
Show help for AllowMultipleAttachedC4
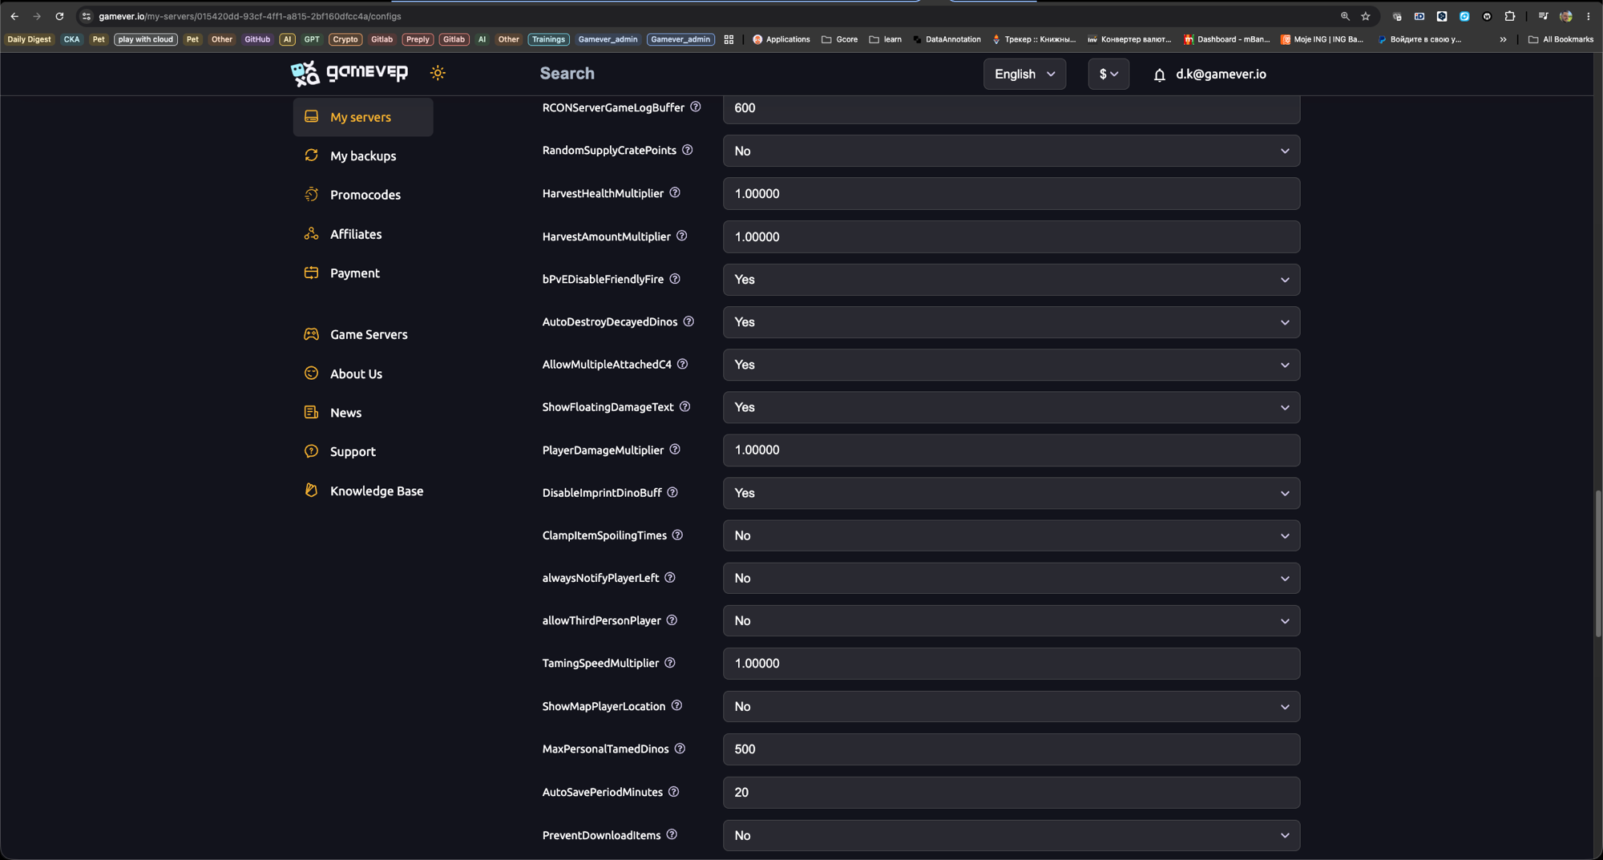click(683, 364)
